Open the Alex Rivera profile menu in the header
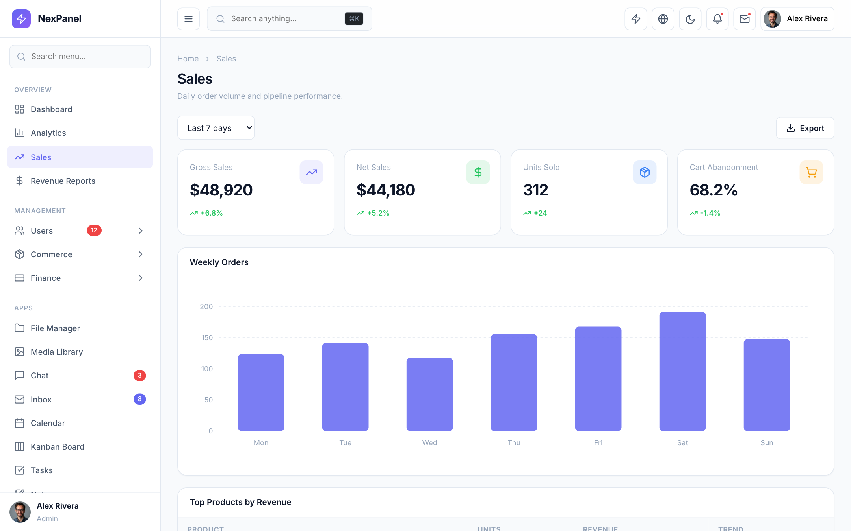This screenshot has height=531, width=851. (797, 18)
